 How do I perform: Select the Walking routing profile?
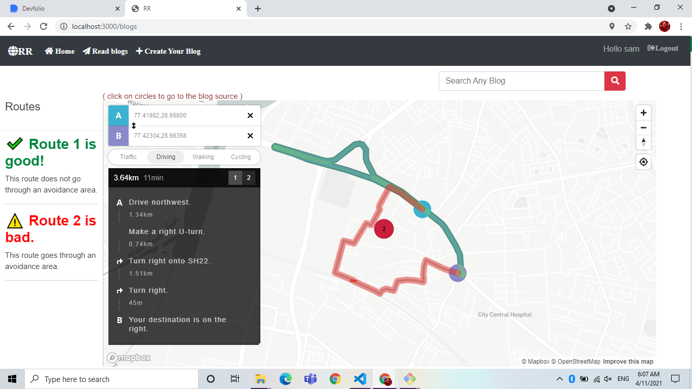tap(203, 157)
